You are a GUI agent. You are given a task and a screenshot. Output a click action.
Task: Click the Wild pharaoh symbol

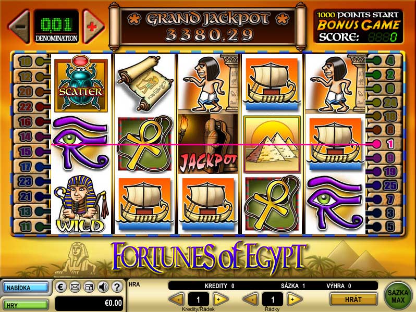pos(80,204)
